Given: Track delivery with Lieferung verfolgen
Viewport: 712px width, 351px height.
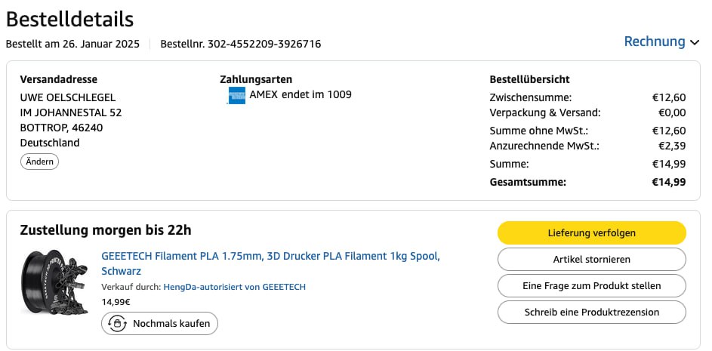Looking at the screenshot, I should tap(591, 232).
